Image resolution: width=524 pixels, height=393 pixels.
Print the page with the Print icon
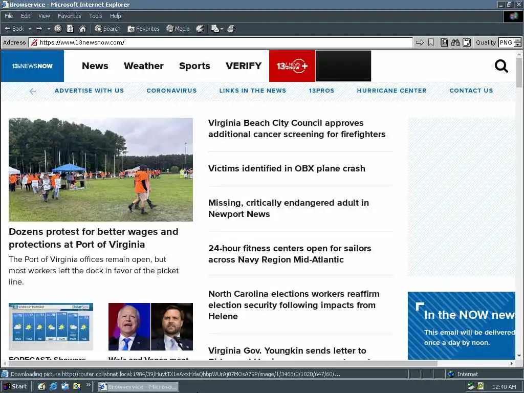click(231, 29)
